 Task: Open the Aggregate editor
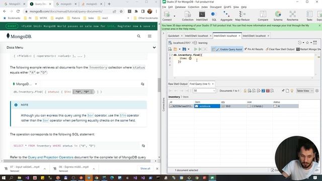pos(226,16)
